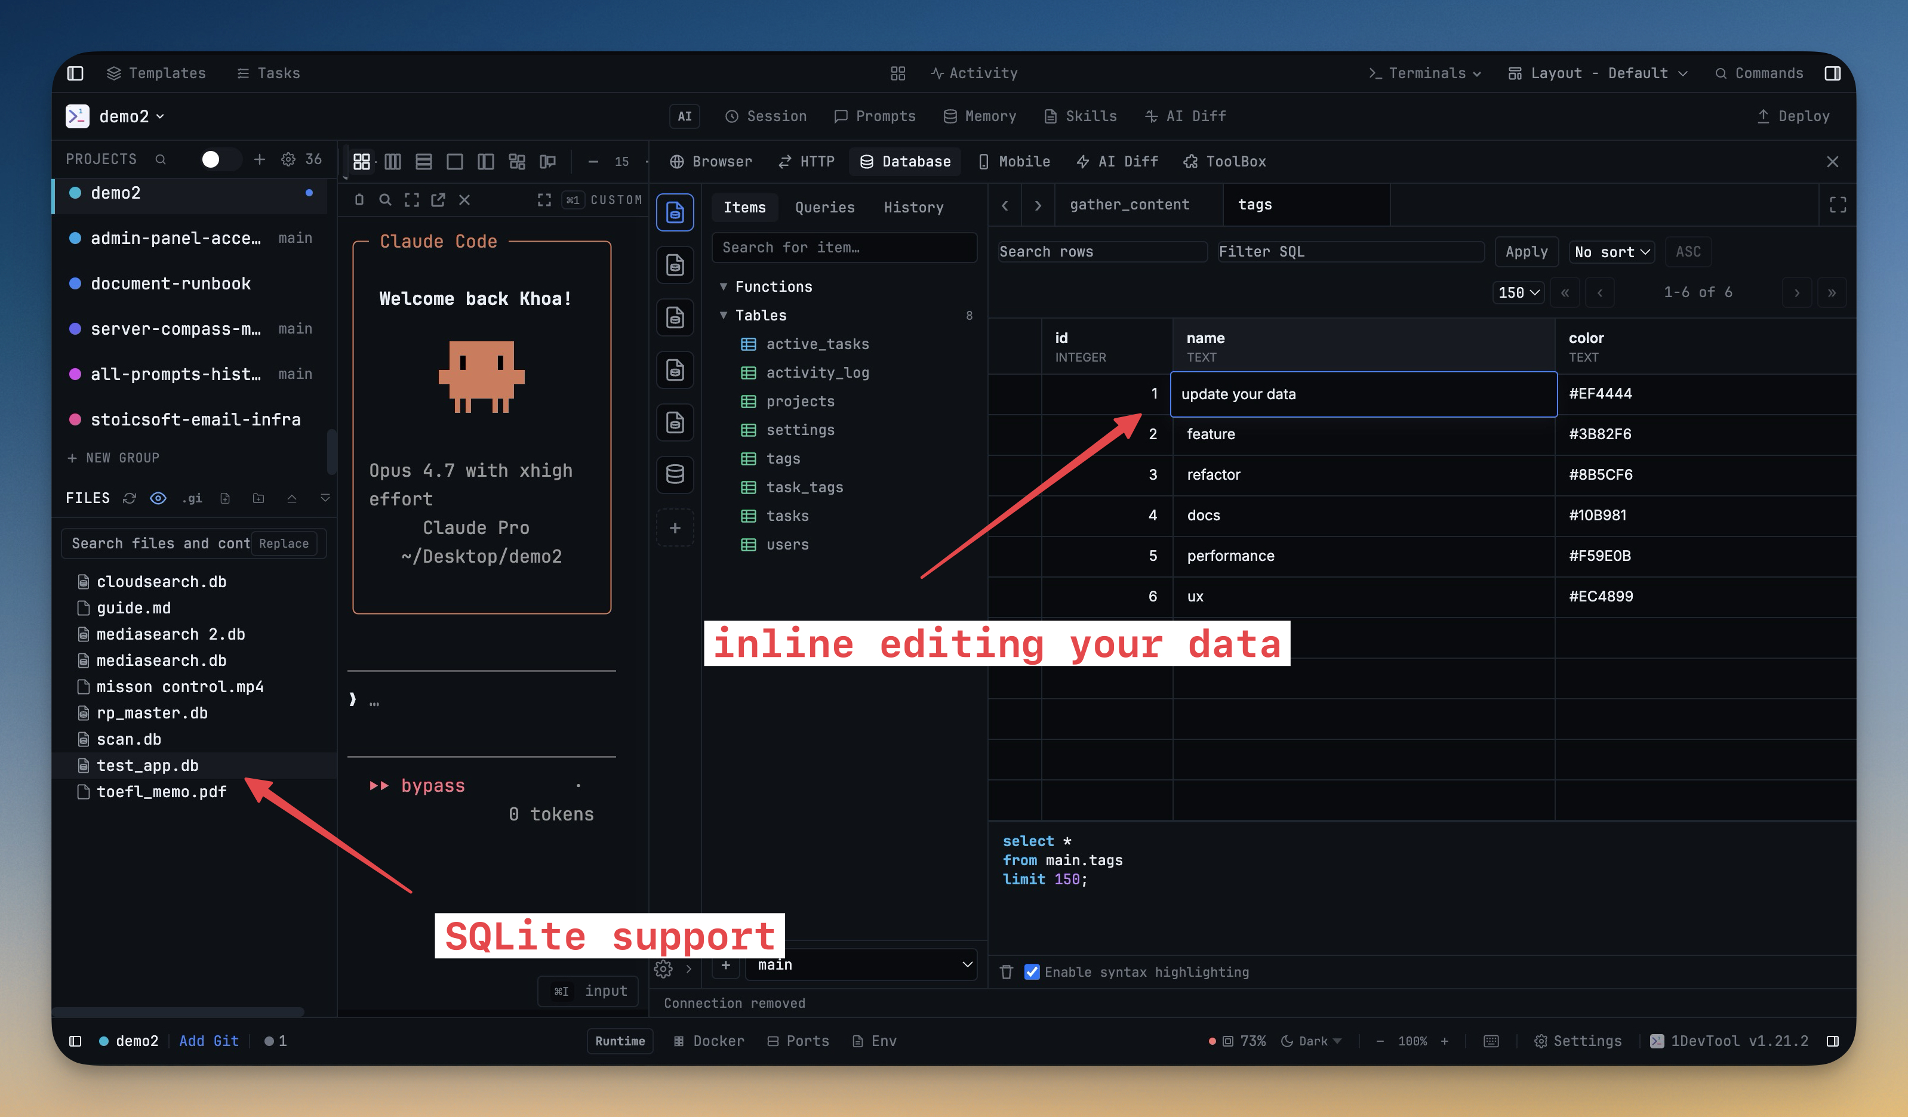Add a new project with plus icon
The image size is (1908, 1117).
(259, 159)
